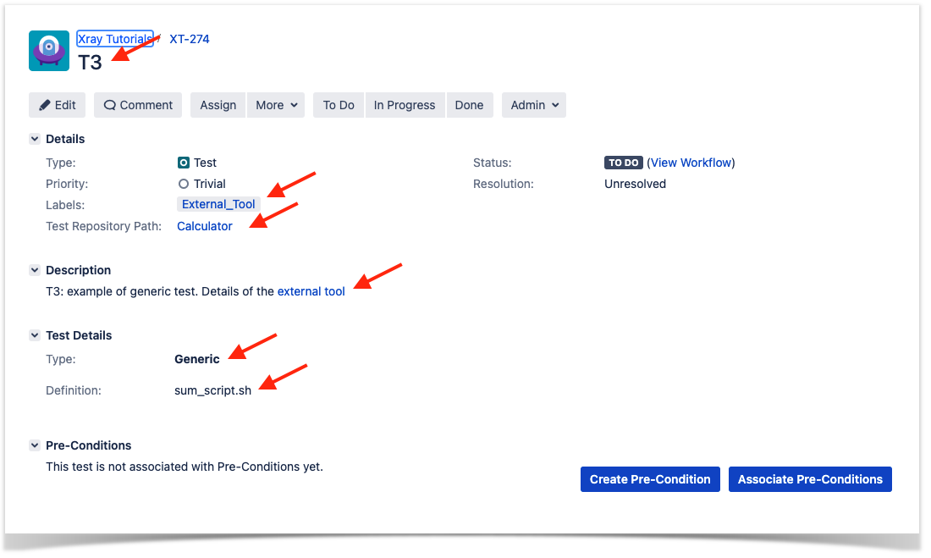Click the sum_script.sh definition text

click(x=212, y=391)
